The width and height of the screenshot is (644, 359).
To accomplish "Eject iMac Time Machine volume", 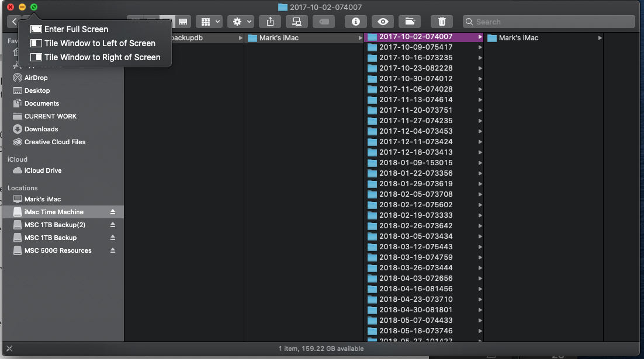I will click(113, 212).
